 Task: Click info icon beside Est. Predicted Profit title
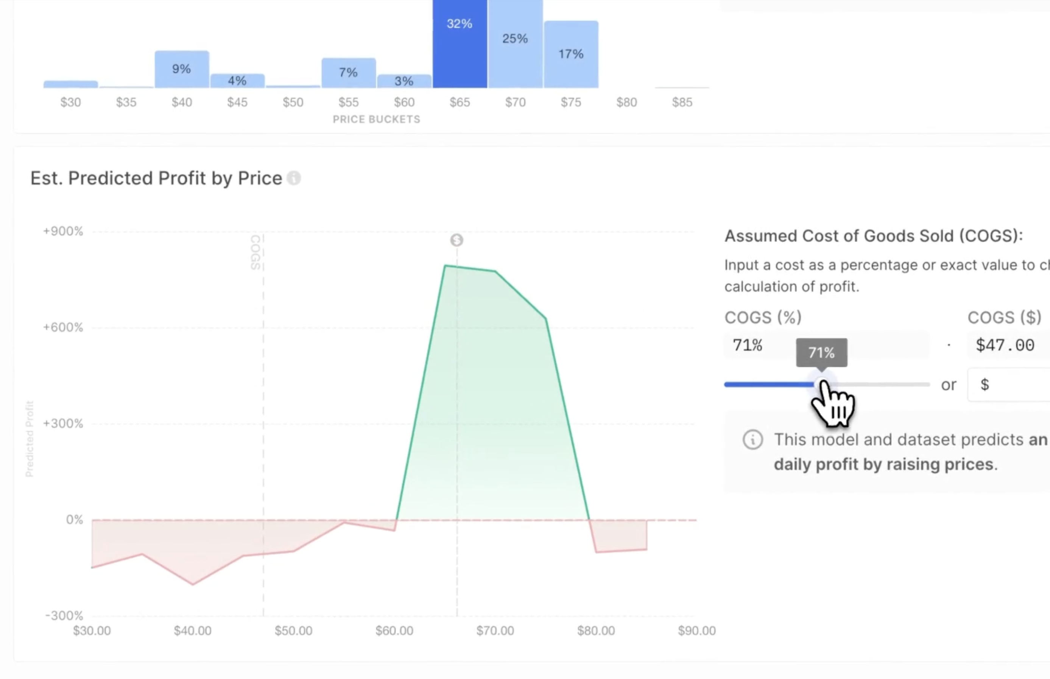(294, 178)
